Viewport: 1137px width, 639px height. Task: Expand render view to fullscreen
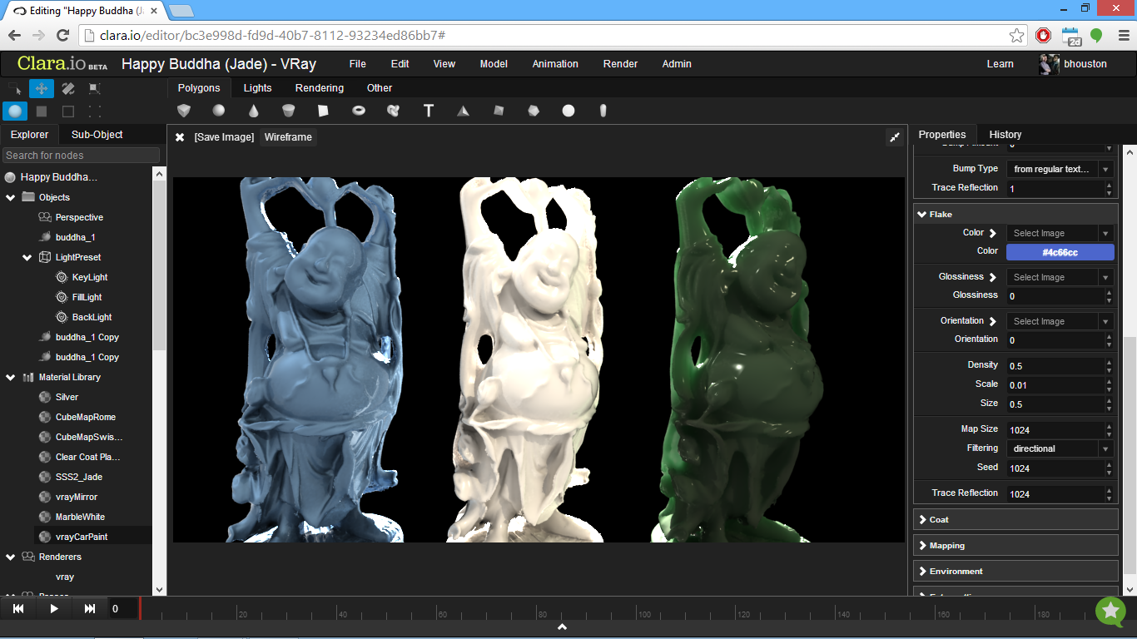895,137
